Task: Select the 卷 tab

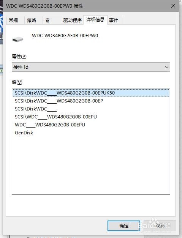Action: (52, 20)
